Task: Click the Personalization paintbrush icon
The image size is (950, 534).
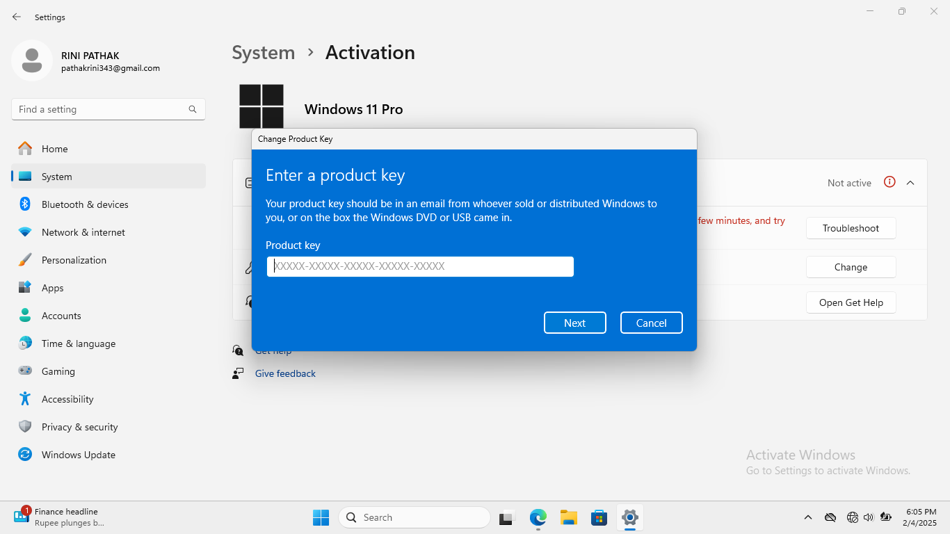Action: click(x=25, y=260)
